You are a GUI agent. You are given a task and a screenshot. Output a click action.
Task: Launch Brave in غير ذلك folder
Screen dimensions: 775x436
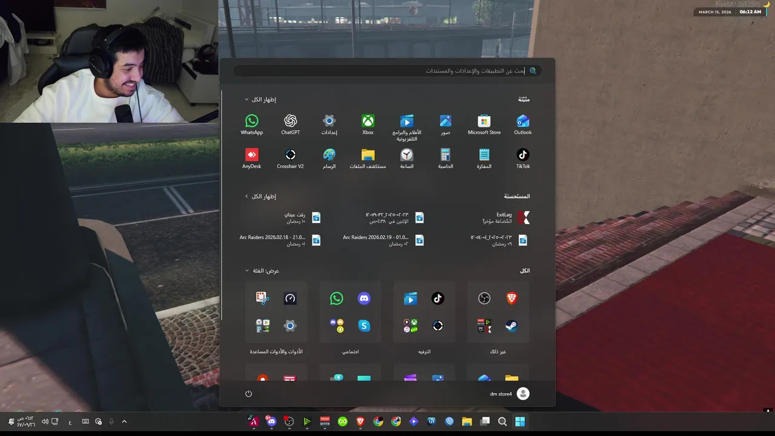tap(512, 299)
